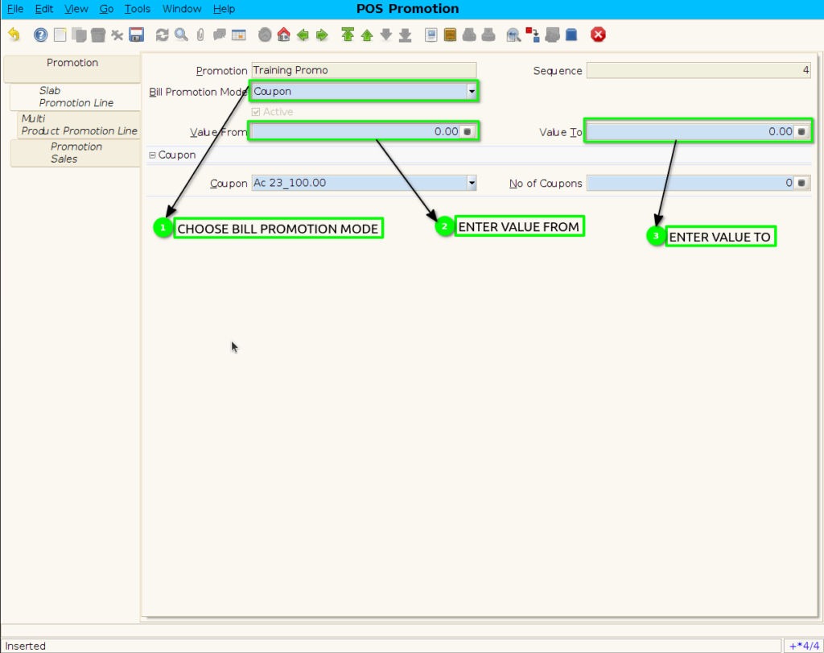Open the Window menu
This screenshot has height=653, width=824.
tap(182, 9)
